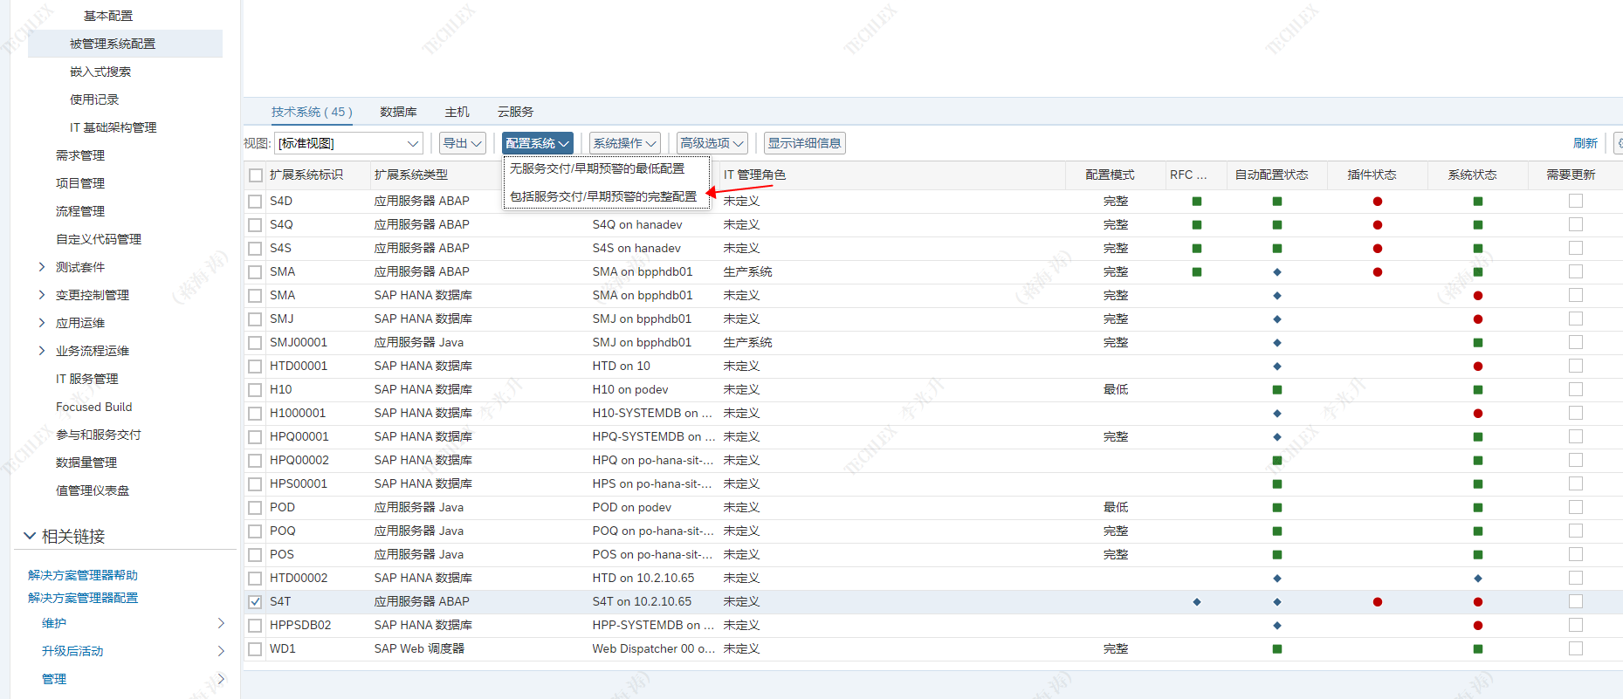Click RFC status diamond for S4T
1623x699 pixels.
click(1197, 602)
